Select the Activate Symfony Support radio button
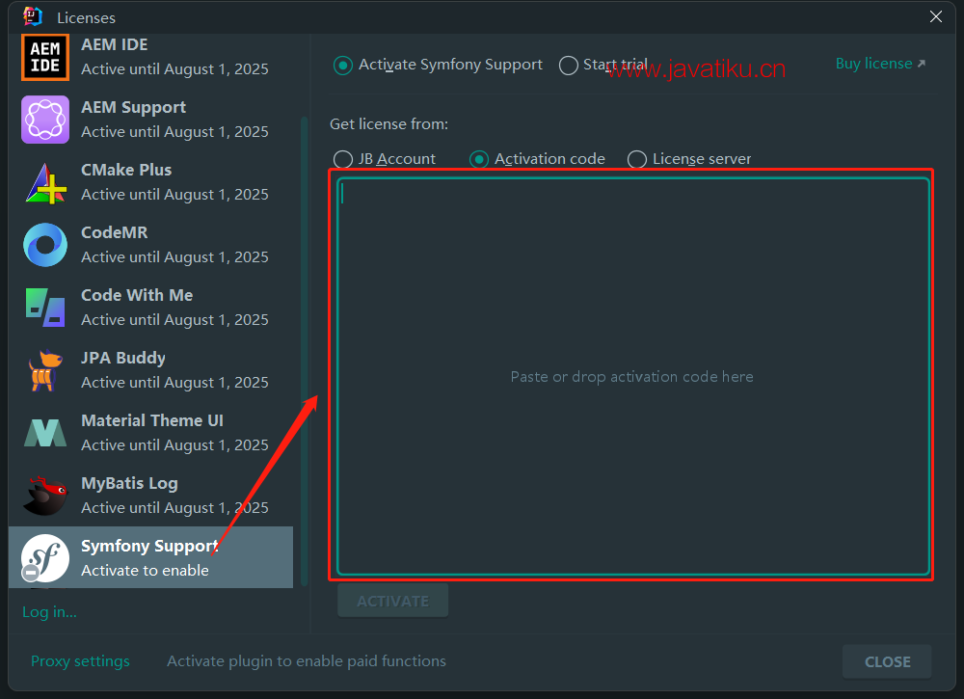The image size is (964, 699). tap(342, 66)
